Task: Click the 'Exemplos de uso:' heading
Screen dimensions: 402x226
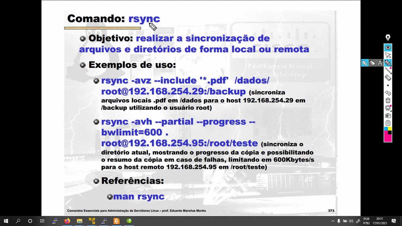Action: click(132, 65)
